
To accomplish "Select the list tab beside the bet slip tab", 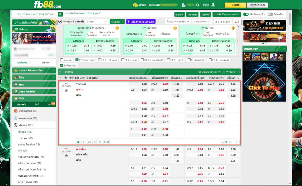I will coord(45,63).
